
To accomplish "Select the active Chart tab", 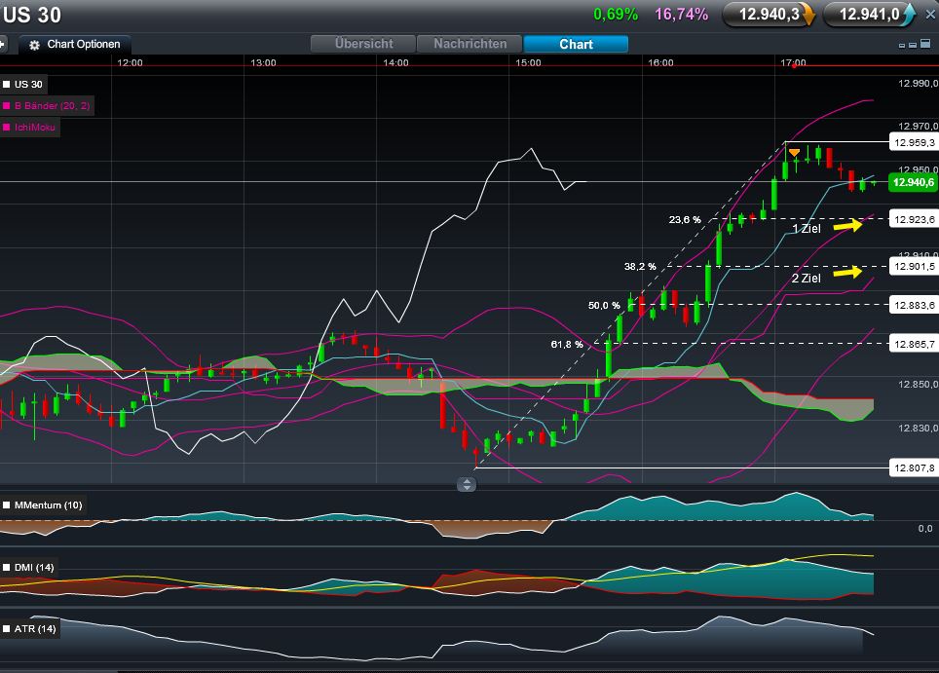I will [x=576, y=44].
